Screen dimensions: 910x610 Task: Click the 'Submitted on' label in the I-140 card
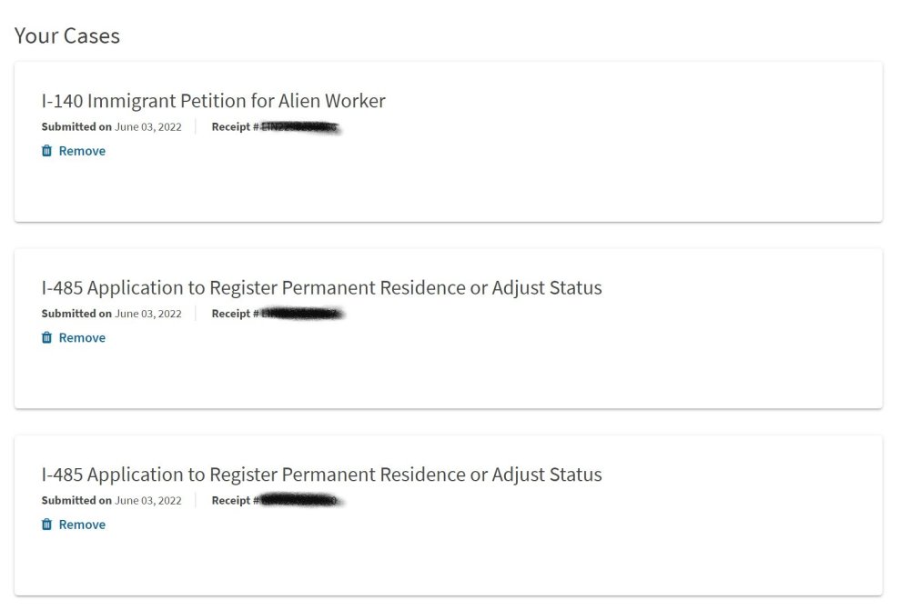click(x=76, y=127)
